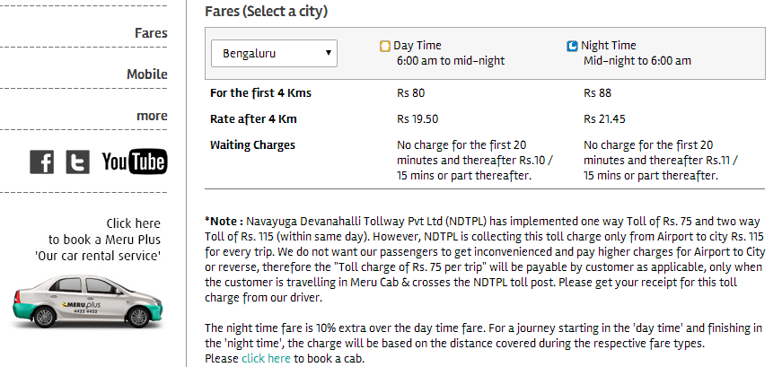Click the Meru Plus car rental text link
This screenshot has height=367, width=782.
pyautogui.click(x=104, y=240)
